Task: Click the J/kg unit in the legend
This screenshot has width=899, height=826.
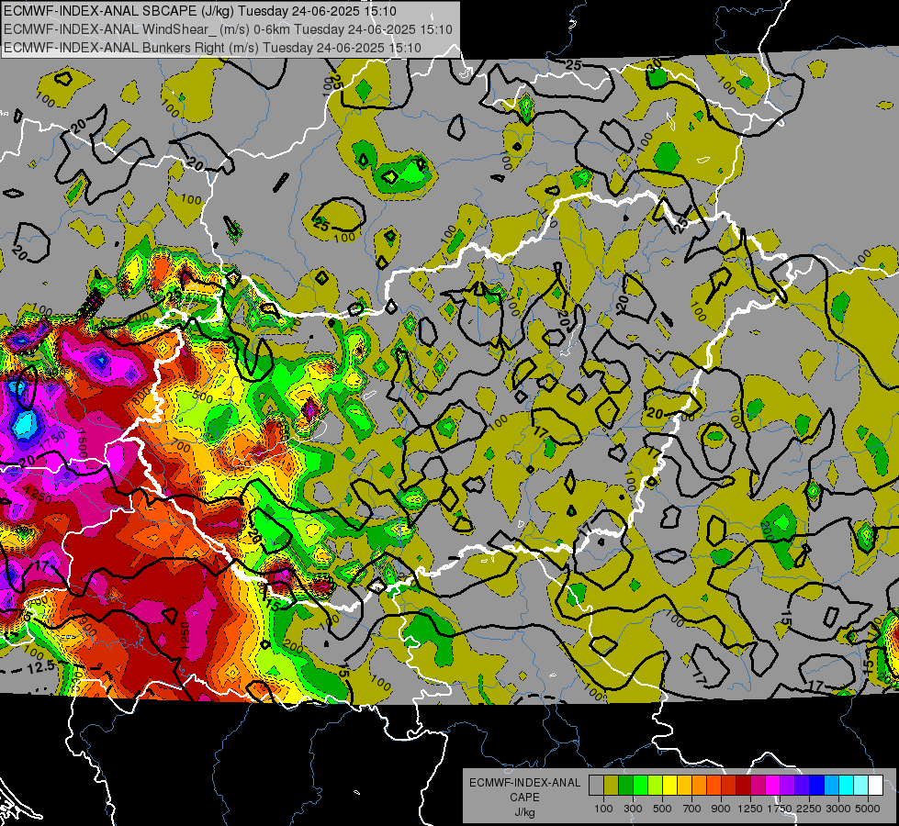Action: [x=524, y=812]
